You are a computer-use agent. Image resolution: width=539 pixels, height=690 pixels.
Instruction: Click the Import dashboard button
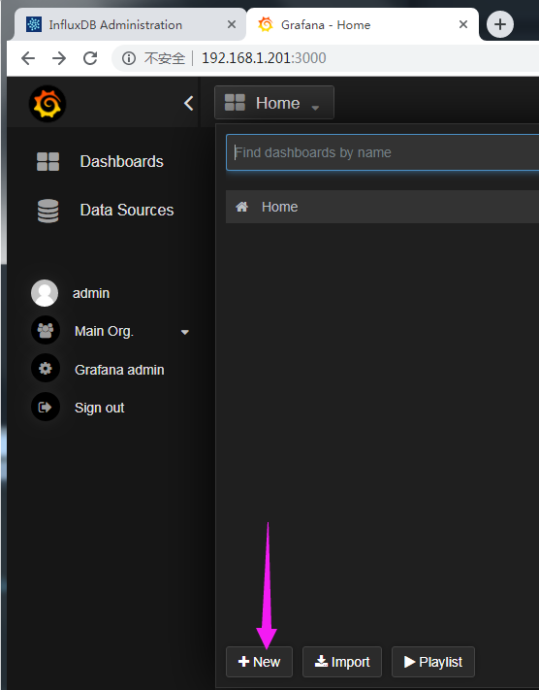coord(342,662)
